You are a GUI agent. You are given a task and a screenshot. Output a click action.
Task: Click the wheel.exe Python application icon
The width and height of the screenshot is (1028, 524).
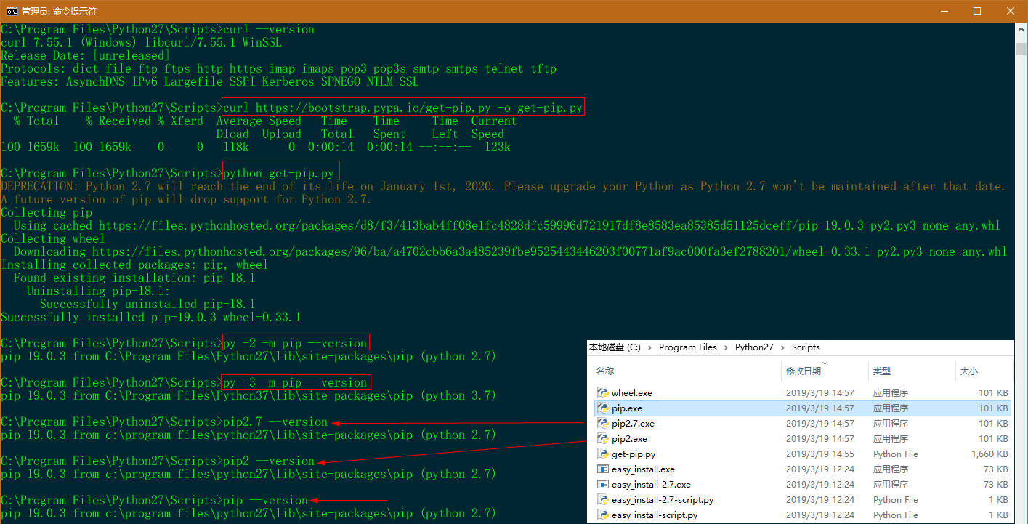(x=602, y=392)
